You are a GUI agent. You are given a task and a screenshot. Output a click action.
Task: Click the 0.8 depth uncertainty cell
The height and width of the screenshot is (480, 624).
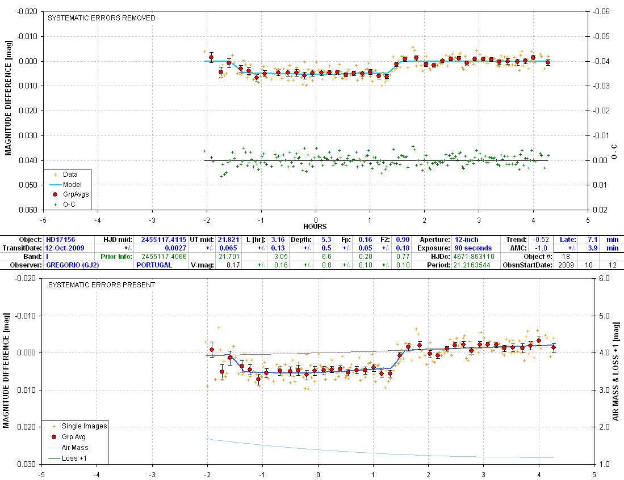[x=326, y=265]
